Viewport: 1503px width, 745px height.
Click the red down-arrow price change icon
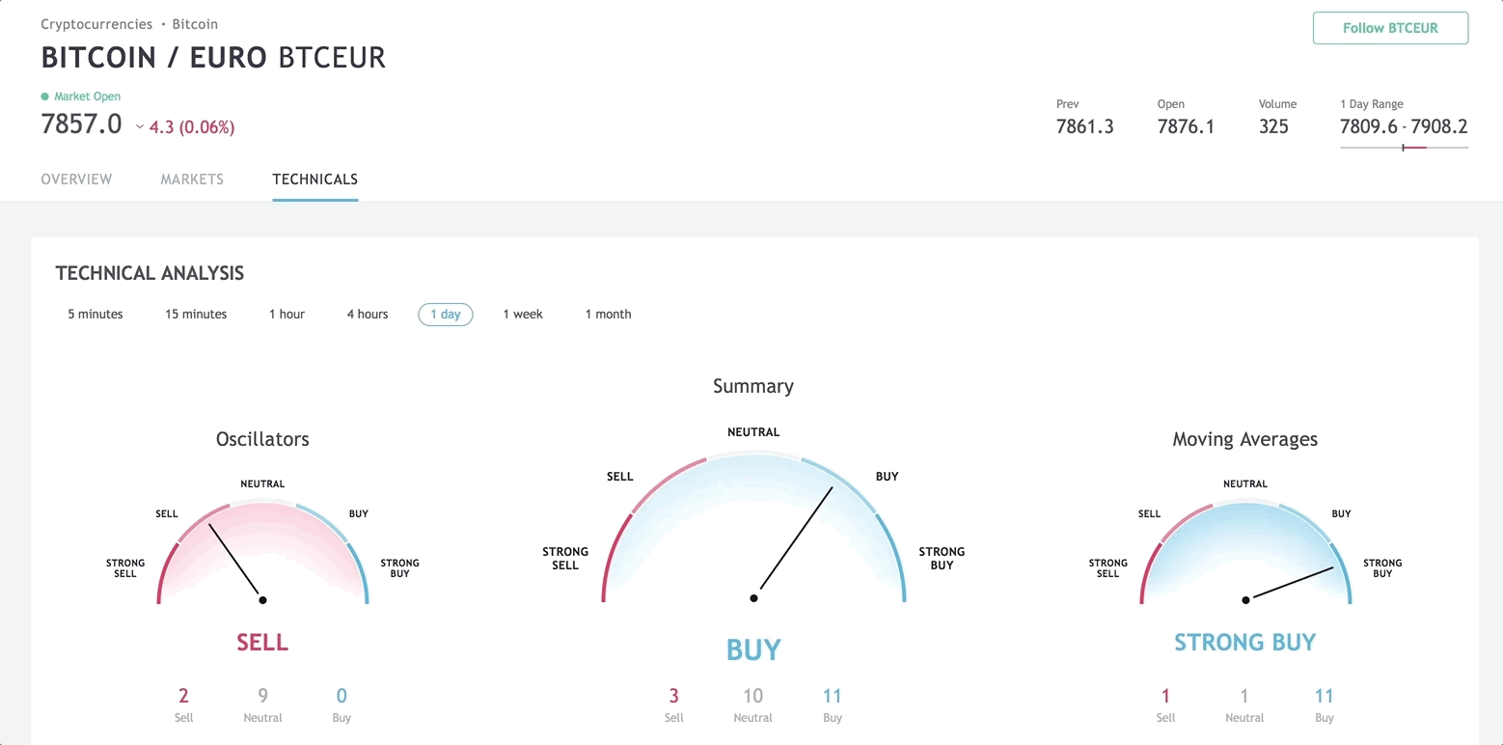[x=140, y=127]
